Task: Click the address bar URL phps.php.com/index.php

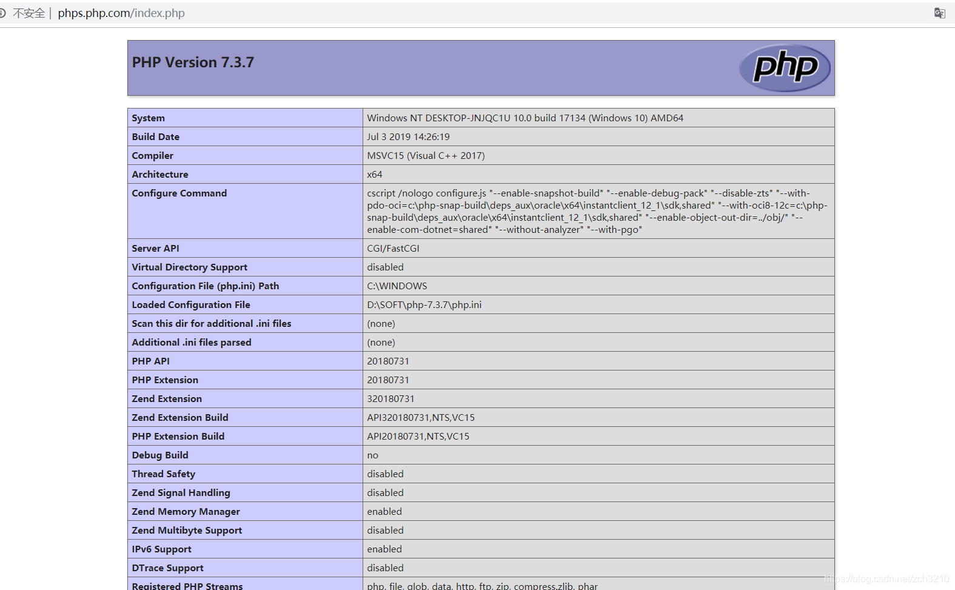Action: [x=121, y=13]
